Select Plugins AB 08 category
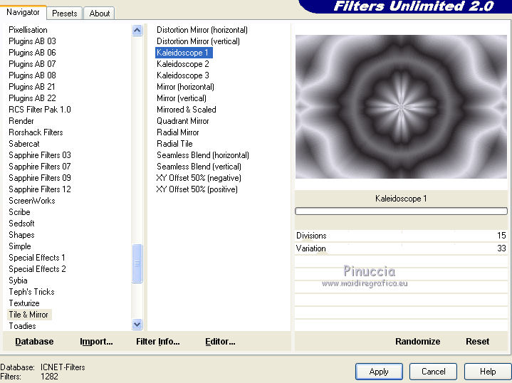 (32, 75)
